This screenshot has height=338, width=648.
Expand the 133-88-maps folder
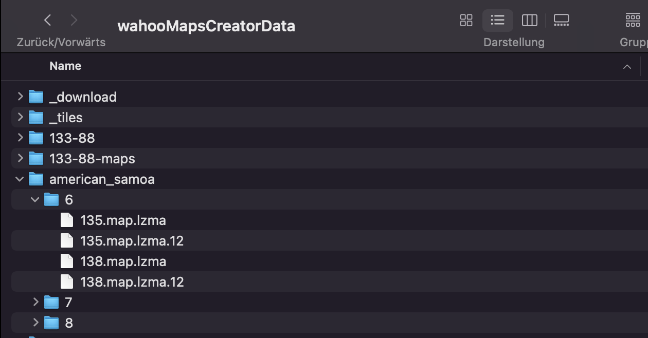(20, 158)
